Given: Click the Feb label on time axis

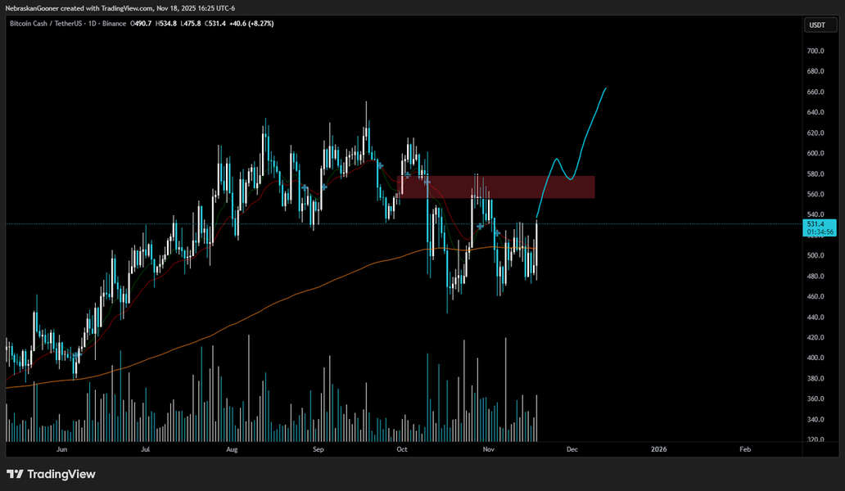Looking at the screenshot, I should pyautogui.click(x=745, y=449).
